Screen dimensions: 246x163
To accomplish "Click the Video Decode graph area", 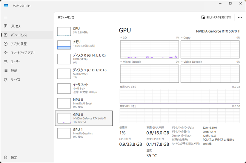I will (210, 73).
